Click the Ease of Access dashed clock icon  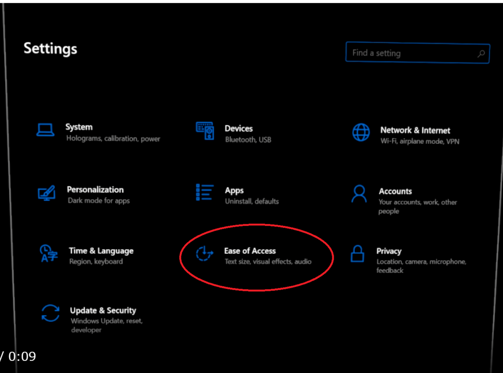(205, 254)
